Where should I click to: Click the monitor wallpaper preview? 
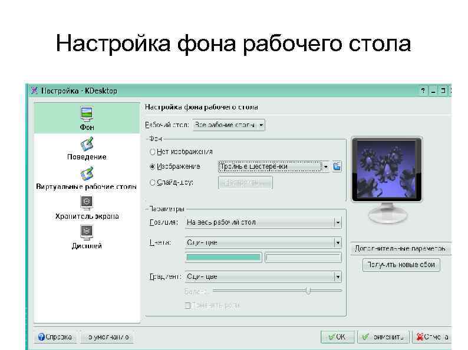pyautogui.click(x=387, y=169)
